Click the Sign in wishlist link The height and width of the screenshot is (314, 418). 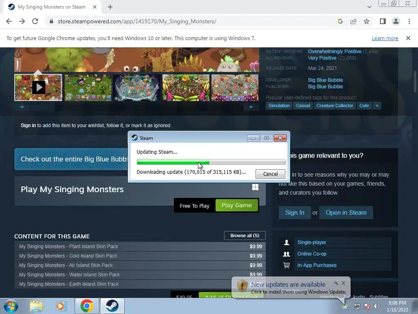28,126
